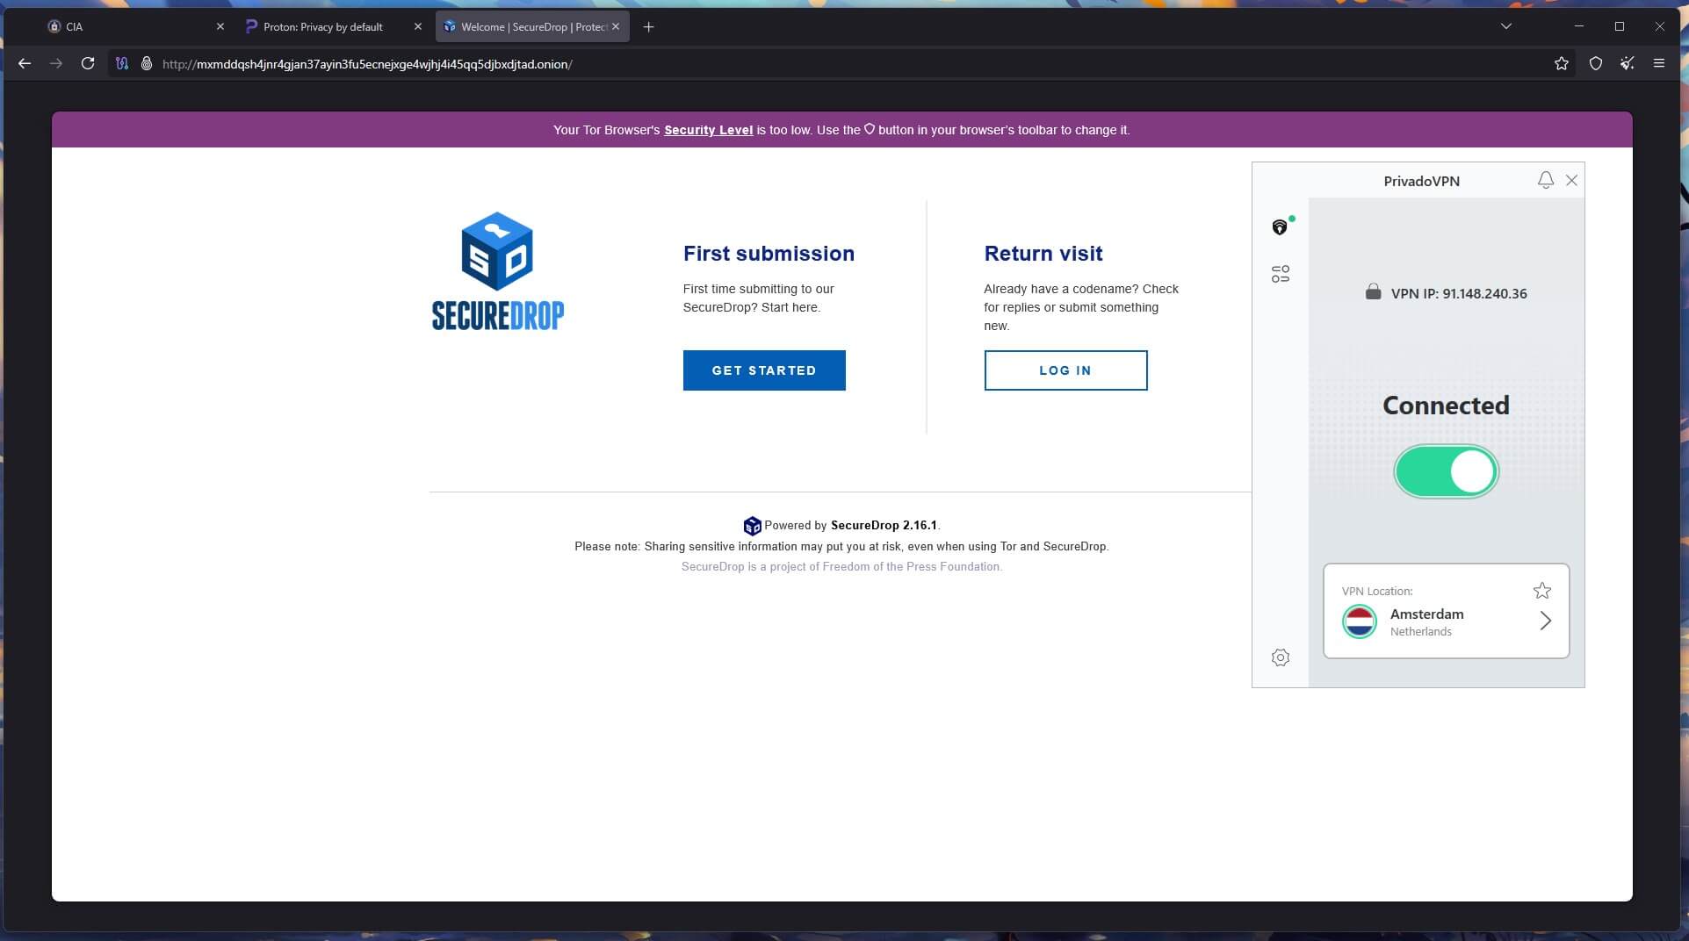Open the PrivadoVPN shield home icon

pos(1280,227)
